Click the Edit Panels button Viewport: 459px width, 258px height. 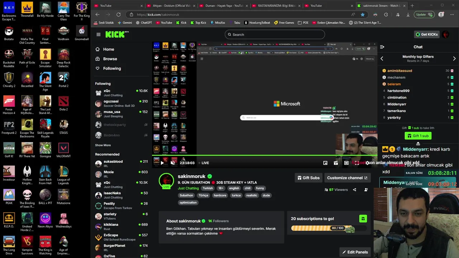point(355,252)
